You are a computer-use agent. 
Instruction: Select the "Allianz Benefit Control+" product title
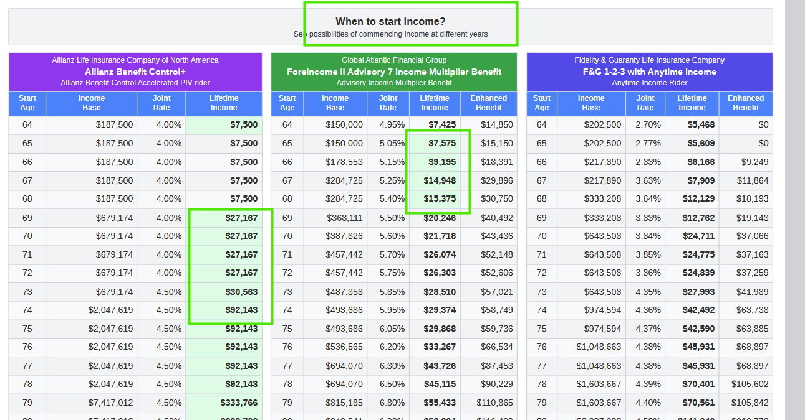pos(135,72)
